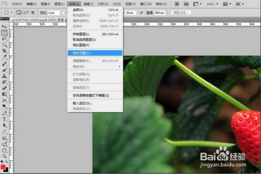Open the 帮助(H) menu

click(x=161, y=4)
